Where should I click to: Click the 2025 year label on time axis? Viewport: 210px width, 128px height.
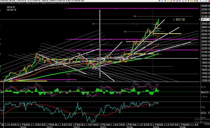(156, 127)
